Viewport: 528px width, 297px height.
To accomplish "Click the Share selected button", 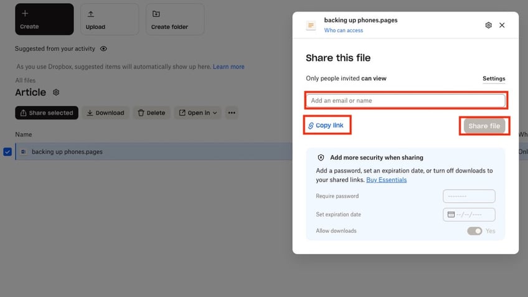I will click(x=47, y=113).
